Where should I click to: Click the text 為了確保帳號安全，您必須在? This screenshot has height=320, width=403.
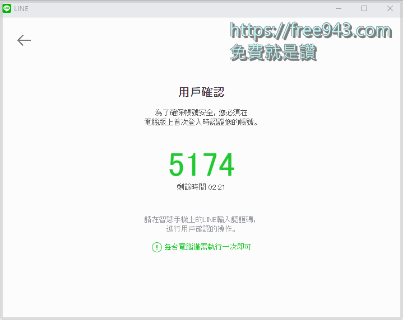[201, 112]
